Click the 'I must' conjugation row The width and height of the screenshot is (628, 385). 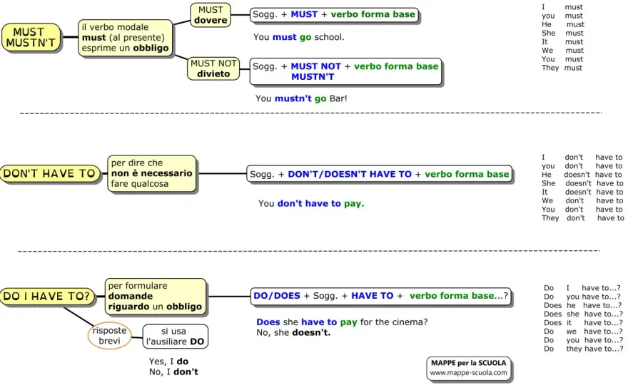point(562,7)
